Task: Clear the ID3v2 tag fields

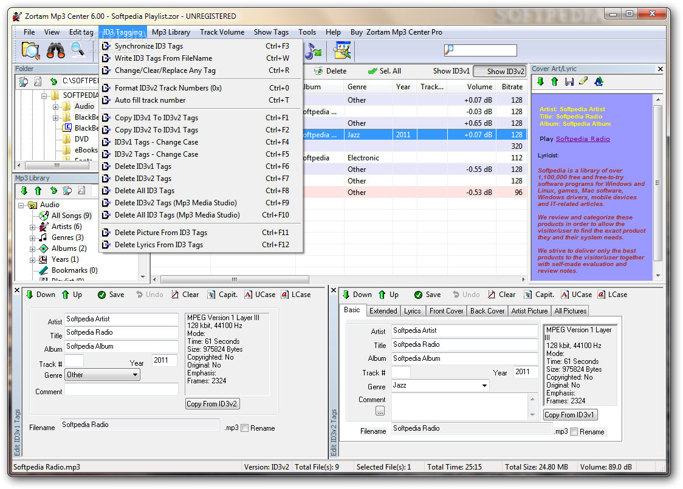Action: point(502,295)
